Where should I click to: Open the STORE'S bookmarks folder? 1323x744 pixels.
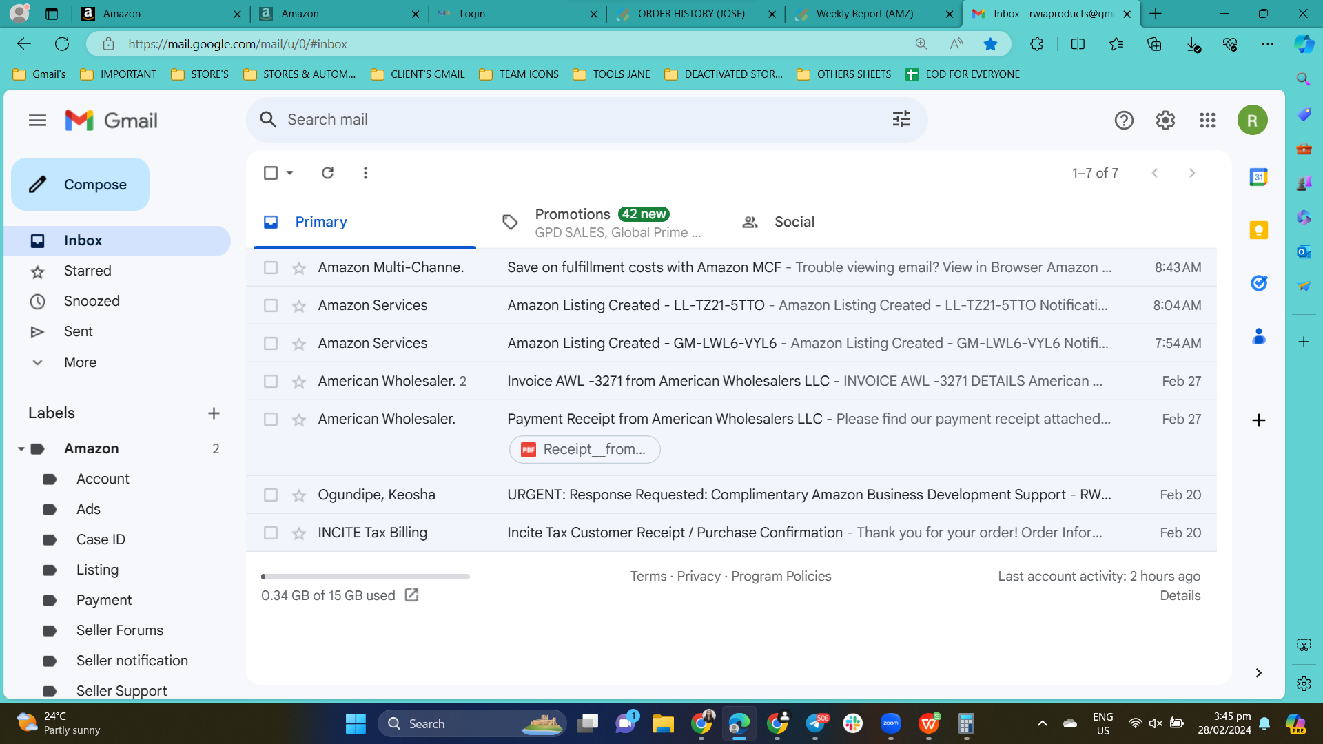200,74
